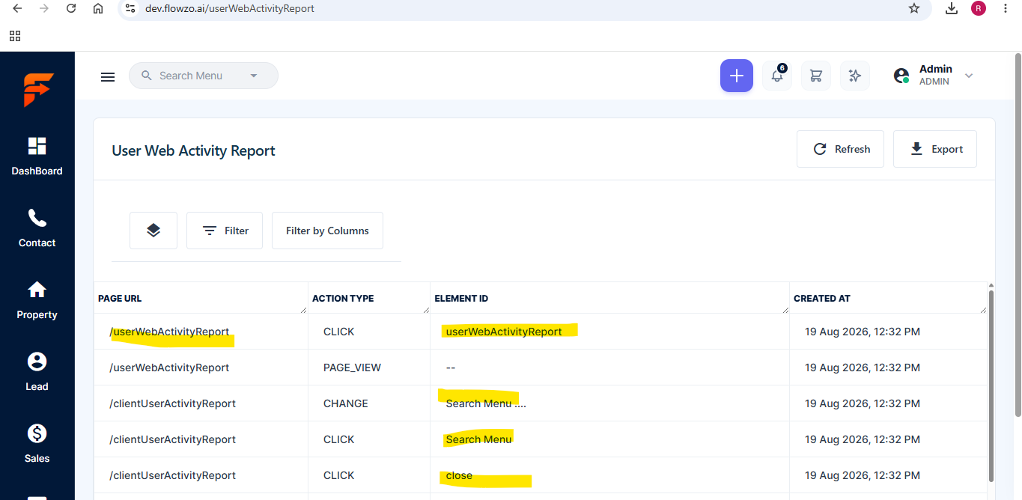Open the shopping cart icon
The width and height of the screenshot is (1022, 500).
(816, 76)
